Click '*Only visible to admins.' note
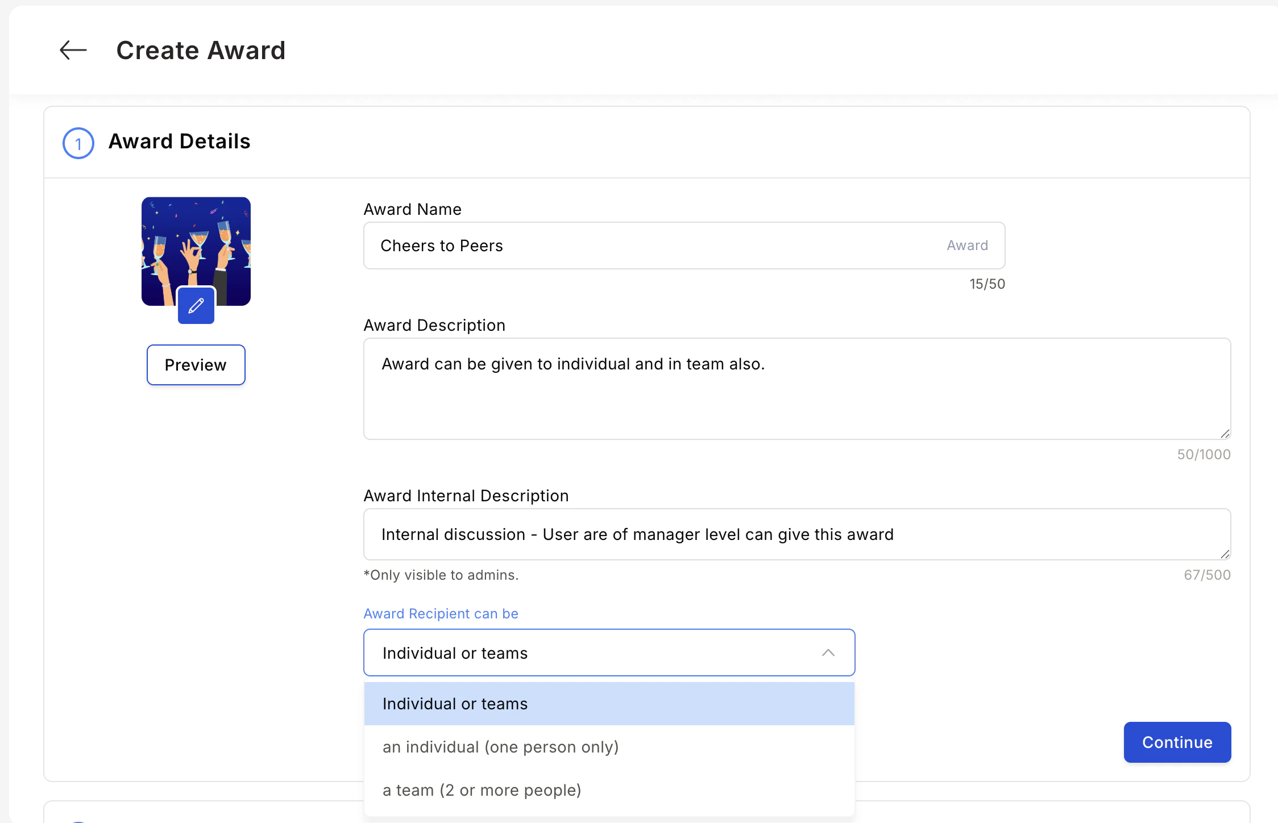Viewport: 1278px width, 823px height. [441, 575]
